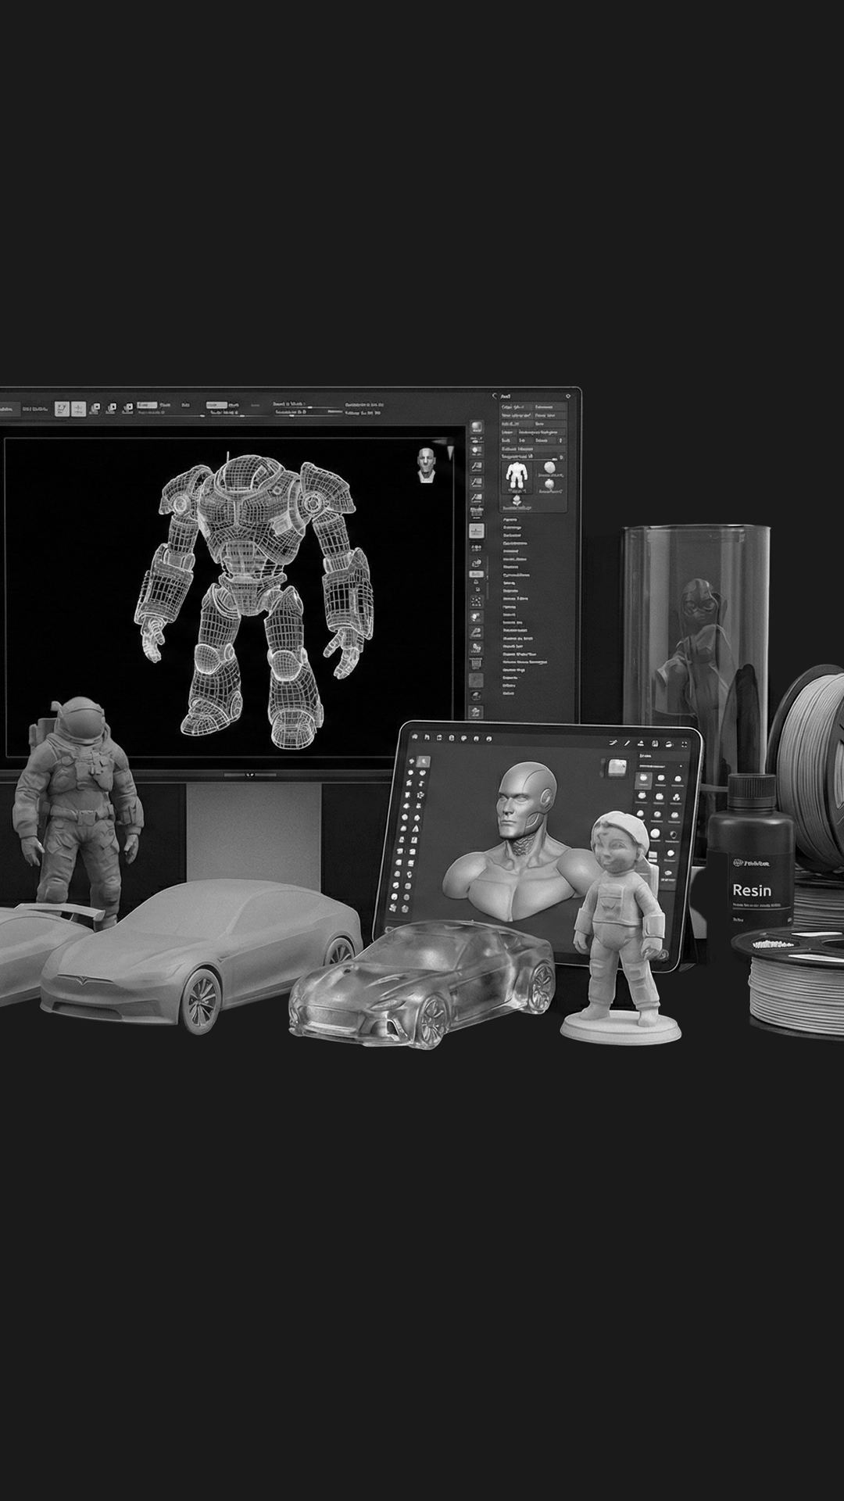
Task: Select the highlighted tool in the tablet's left palette
Action: pos(423,761)
